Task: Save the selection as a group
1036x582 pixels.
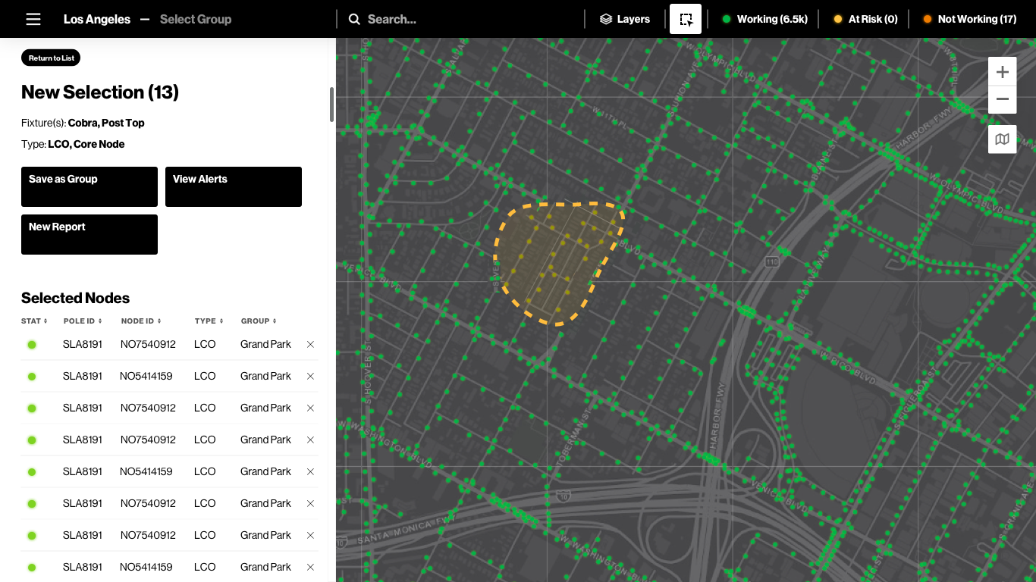Action: click(89, 186)
